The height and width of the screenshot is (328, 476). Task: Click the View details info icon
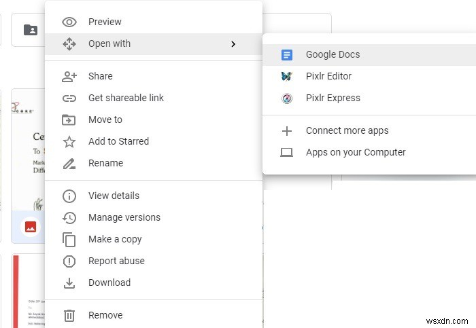69,196
